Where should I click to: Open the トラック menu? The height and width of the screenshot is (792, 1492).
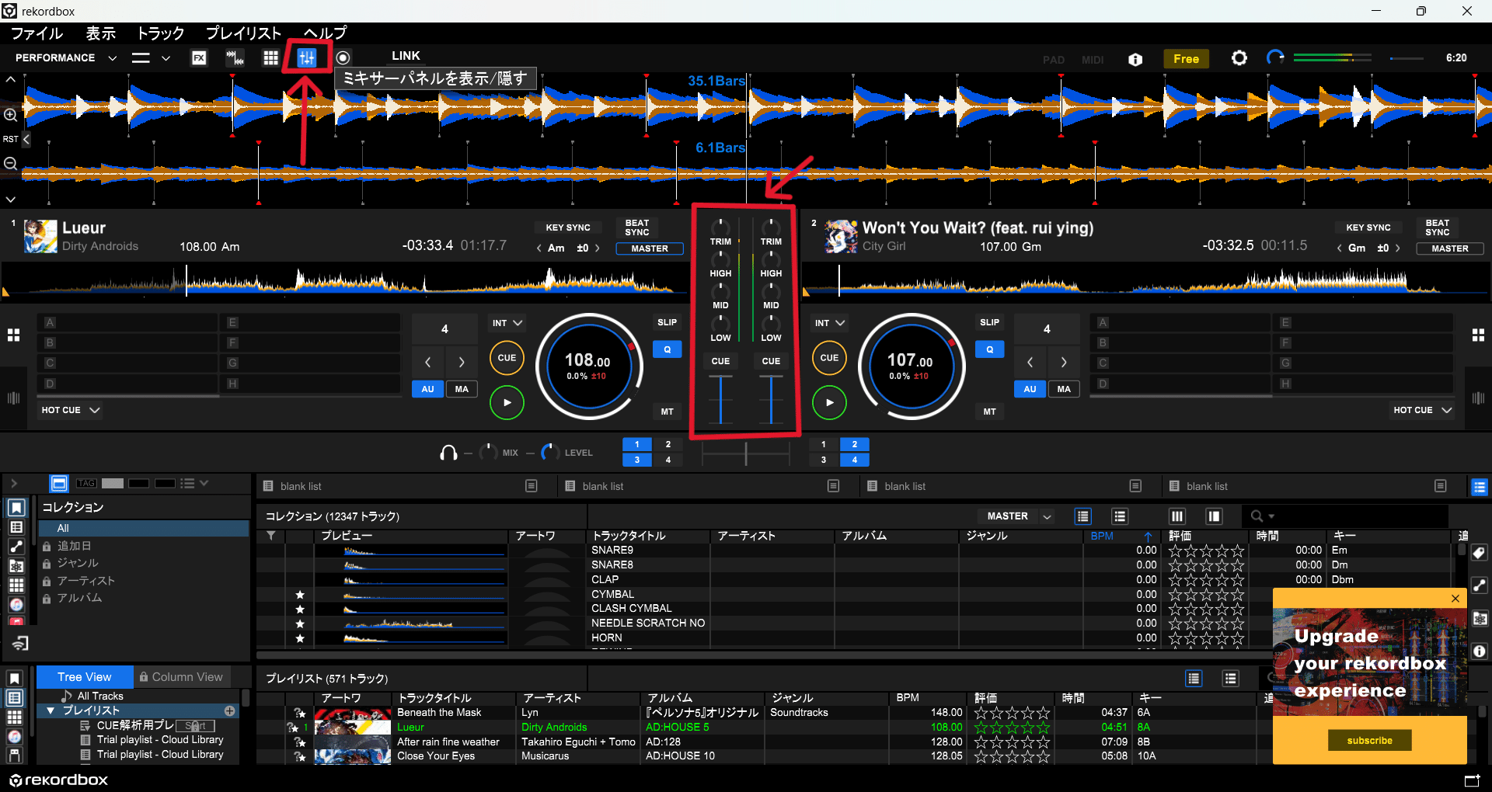(160, 33)
